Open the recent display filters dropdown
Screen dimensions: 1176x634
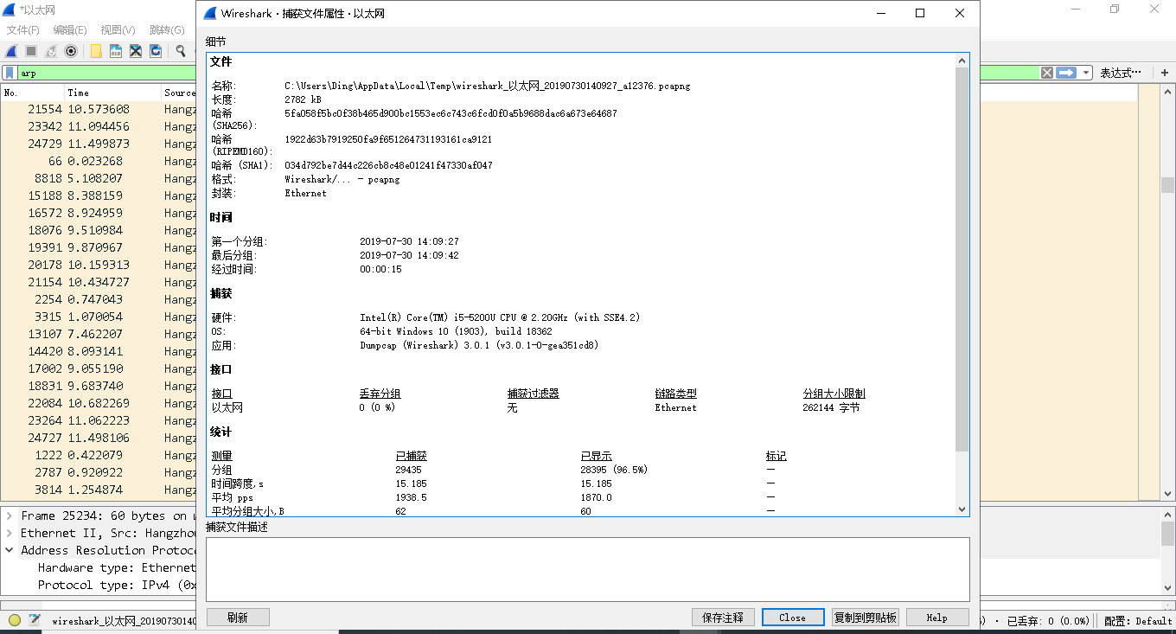[1085, 73]
